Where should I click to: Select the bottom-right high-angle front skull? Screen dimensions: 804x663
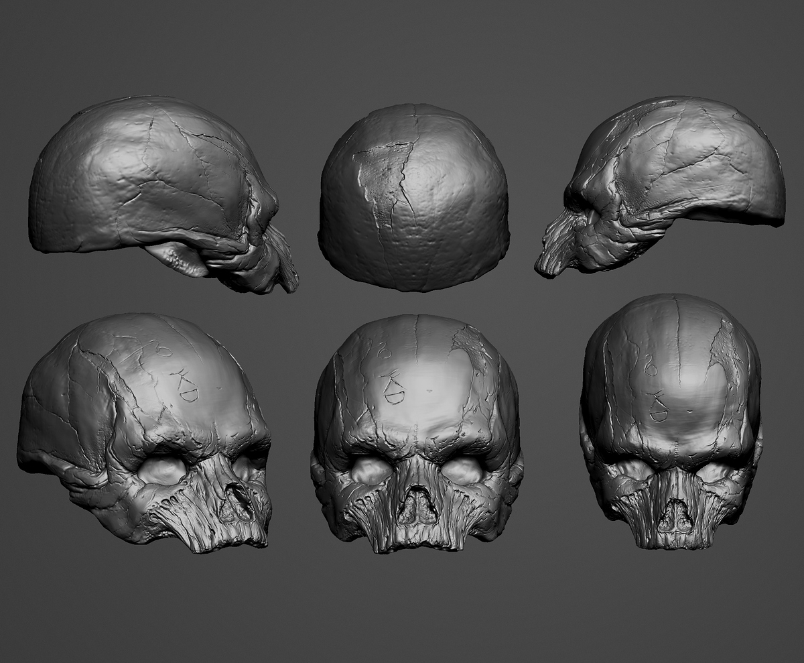(x=671, y=422)
